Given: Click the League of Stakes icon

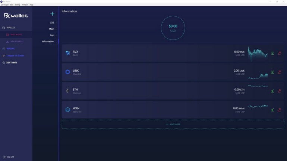Looking at the screenshot, I should pos(4,56).
